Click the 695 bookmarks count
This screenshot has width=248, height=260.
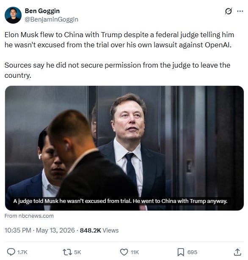192,252
